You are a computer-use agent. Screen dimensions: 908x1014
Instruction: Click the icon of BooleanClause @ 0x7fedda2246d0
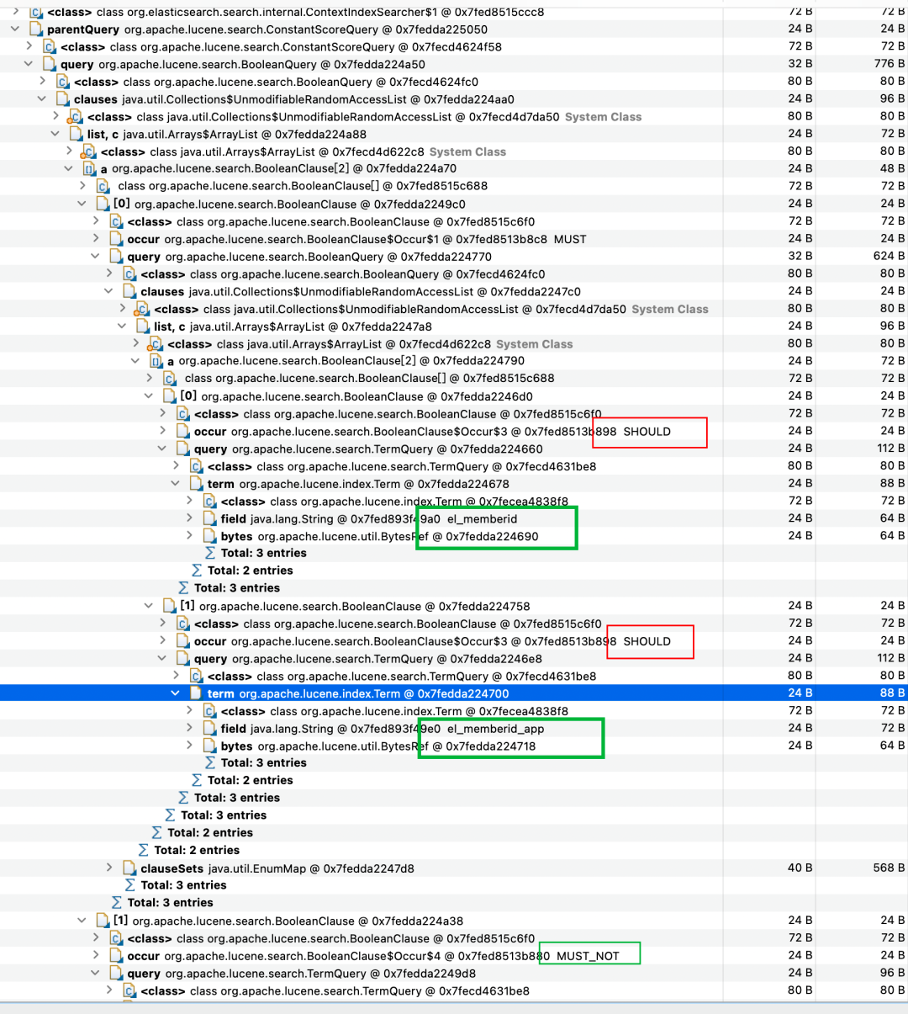(170, 396)
